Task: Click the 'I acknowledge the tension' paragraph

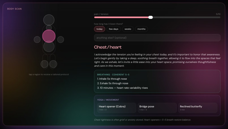Action: pyautogui.click(x=157, y=60)
